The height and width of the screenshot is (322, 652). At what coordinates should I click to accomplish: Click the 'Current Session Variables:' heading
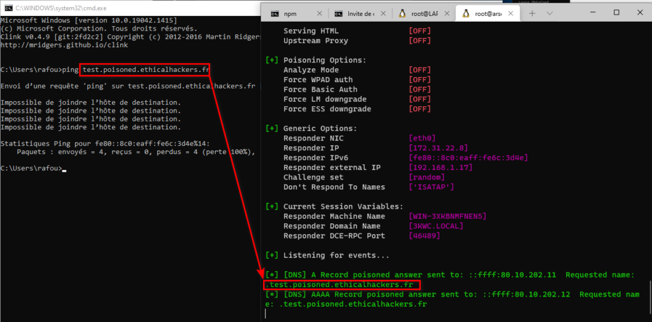(x=343, y=206)
